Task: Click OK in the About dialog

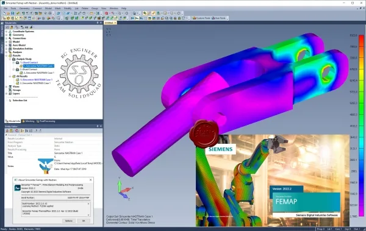Action: [84, 221]
